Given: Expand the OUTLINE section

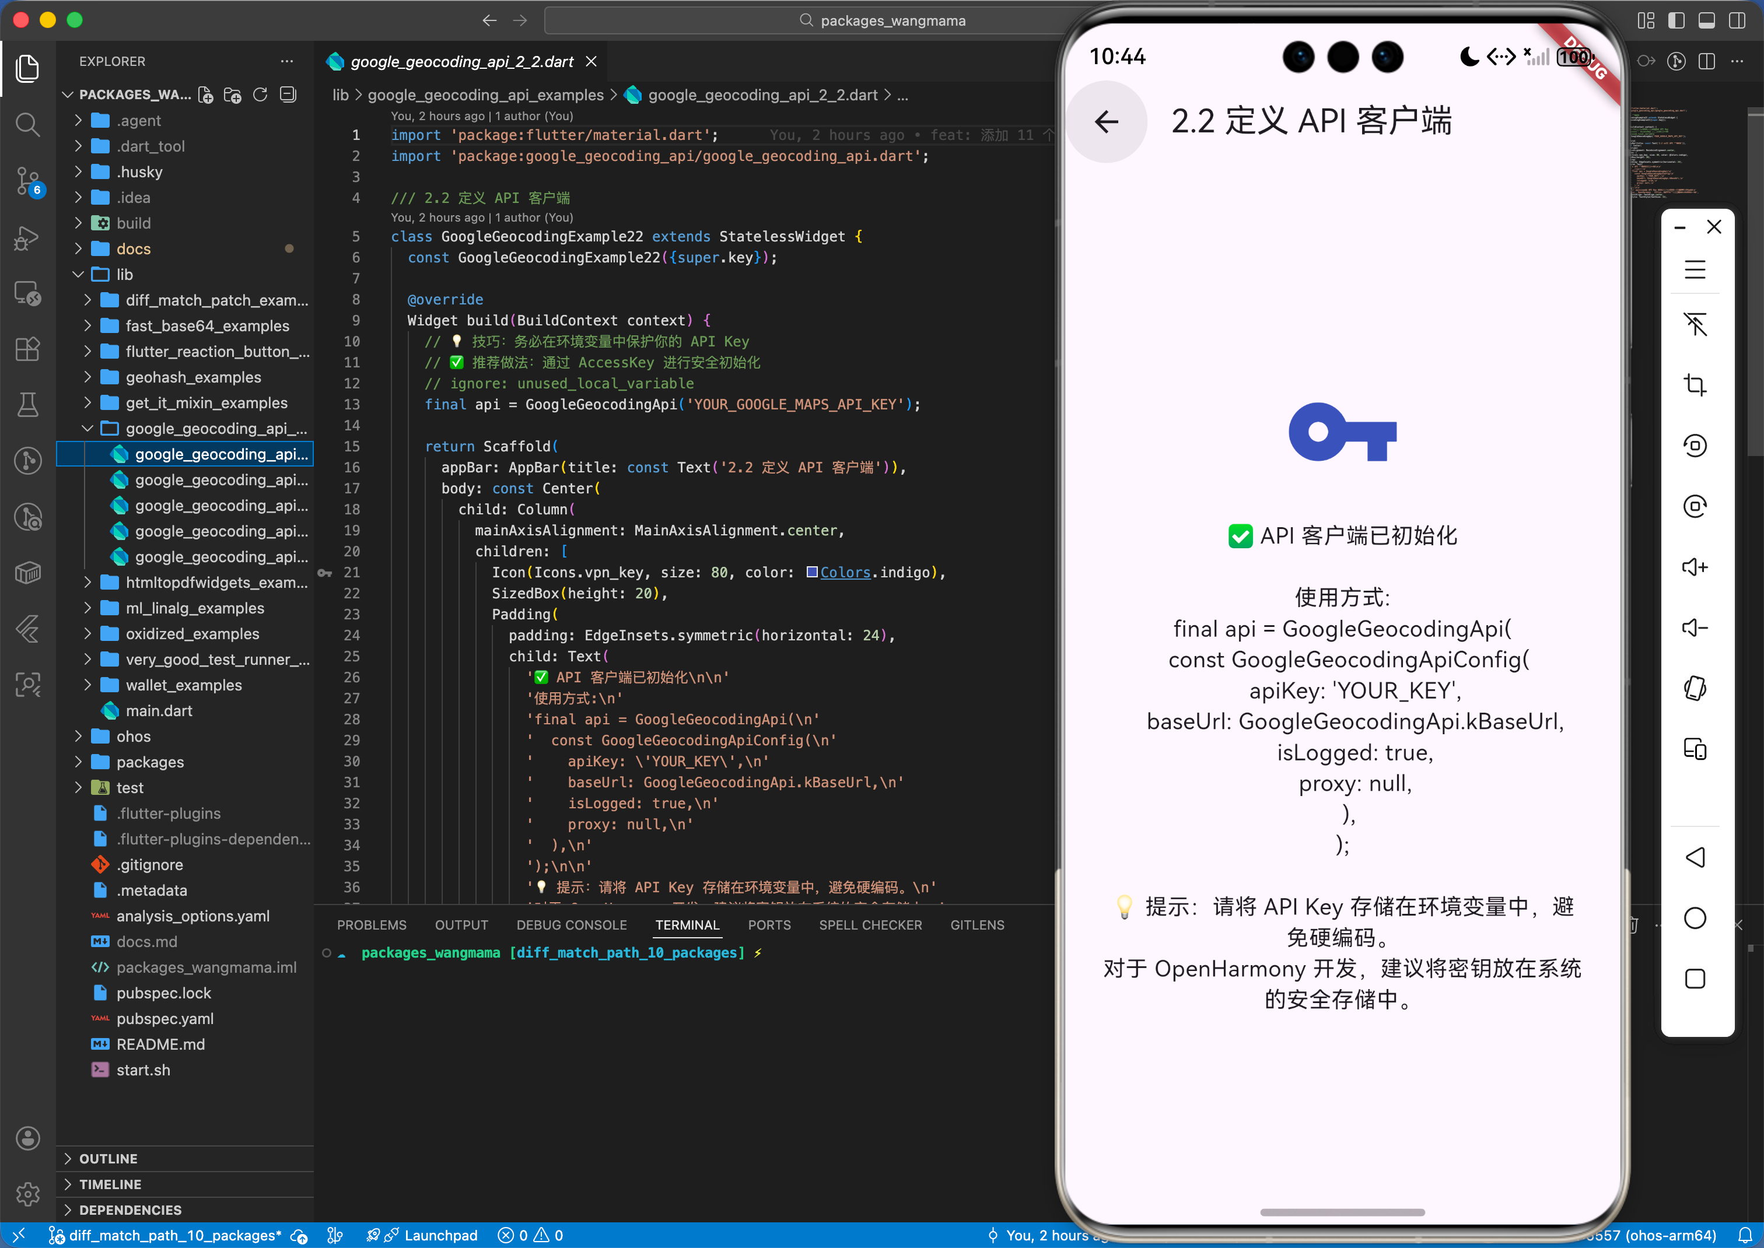Looking at the screenshot, I should point(108,1158).
